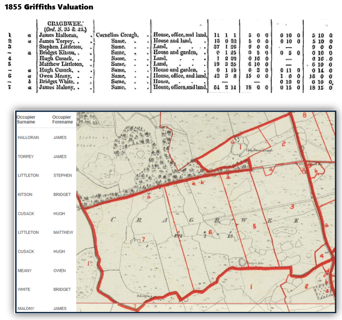Select "House, offices, and land" in the James Malony row
Viewport: 342px width, 320px height.
pos(180,87)
